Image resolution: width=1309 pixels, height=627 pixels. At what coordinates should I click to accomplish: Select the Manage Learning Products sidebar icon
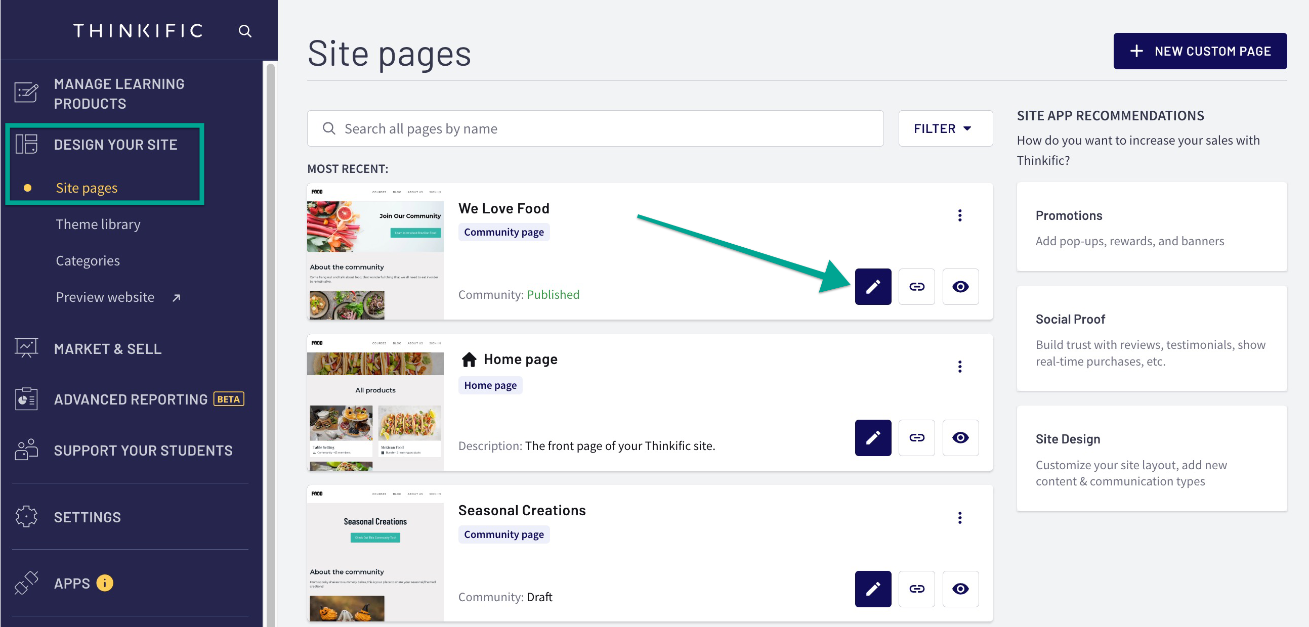tap(26, 93)
